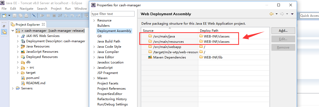Open the Edit menu
This screenshot has height=107, width=319.
click(x=13, y=8)
